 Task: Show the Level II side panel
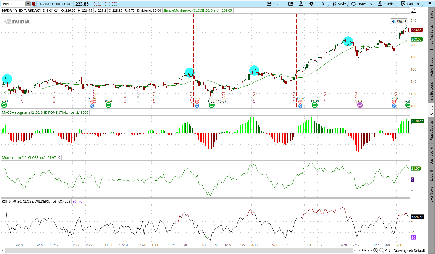pyautogui.click(x=431, y=176)
